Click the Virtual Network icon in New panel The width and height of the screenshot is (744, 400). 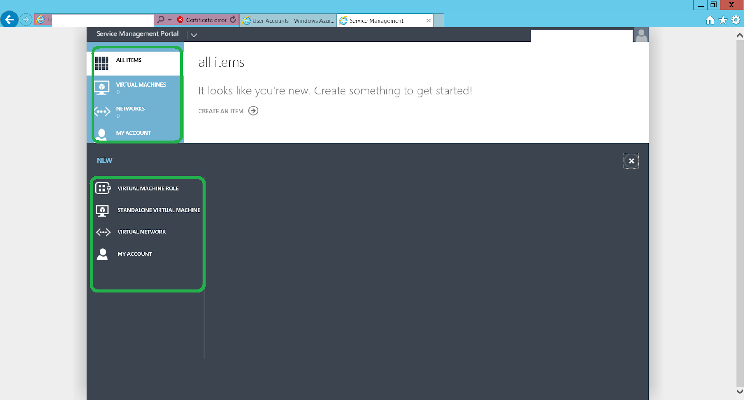[103, 232]
